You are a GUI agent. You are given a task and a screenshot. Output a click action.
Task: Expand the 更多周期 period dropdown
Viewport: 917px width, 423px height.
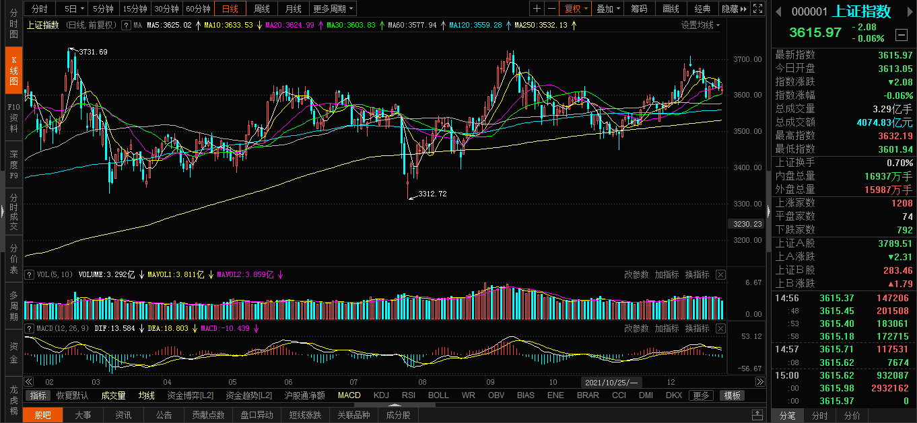click(333, 9)
